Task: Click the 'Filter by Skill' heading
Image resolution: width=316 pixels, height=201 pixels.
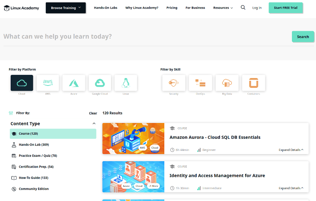Action: 170,69
